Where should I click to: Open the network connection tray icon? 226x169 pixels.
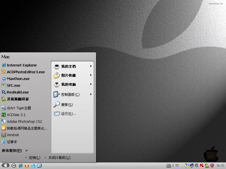[192, 166]
